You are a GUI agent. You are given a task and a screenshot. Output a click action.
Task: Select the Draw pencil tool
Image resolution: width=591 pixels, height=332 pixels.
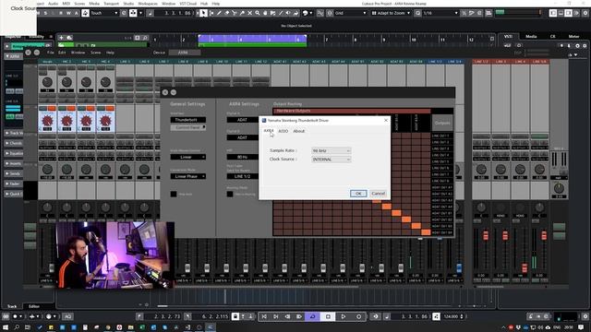coord(219,13)
